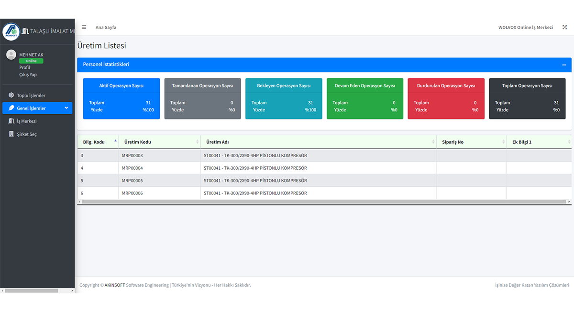Click the fullscreen expand icon

564,27
